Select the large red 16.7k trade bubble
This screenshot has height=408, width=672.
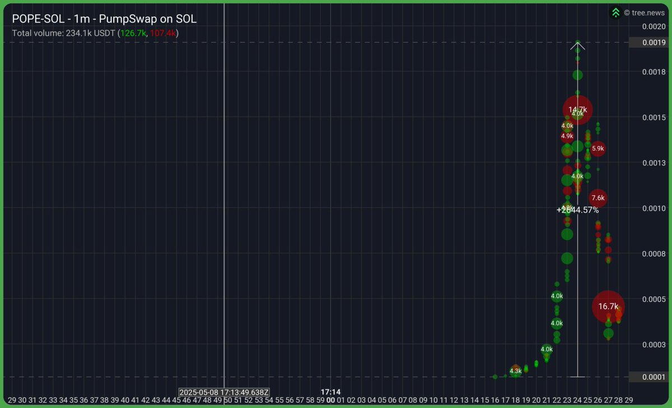point(608,307)
